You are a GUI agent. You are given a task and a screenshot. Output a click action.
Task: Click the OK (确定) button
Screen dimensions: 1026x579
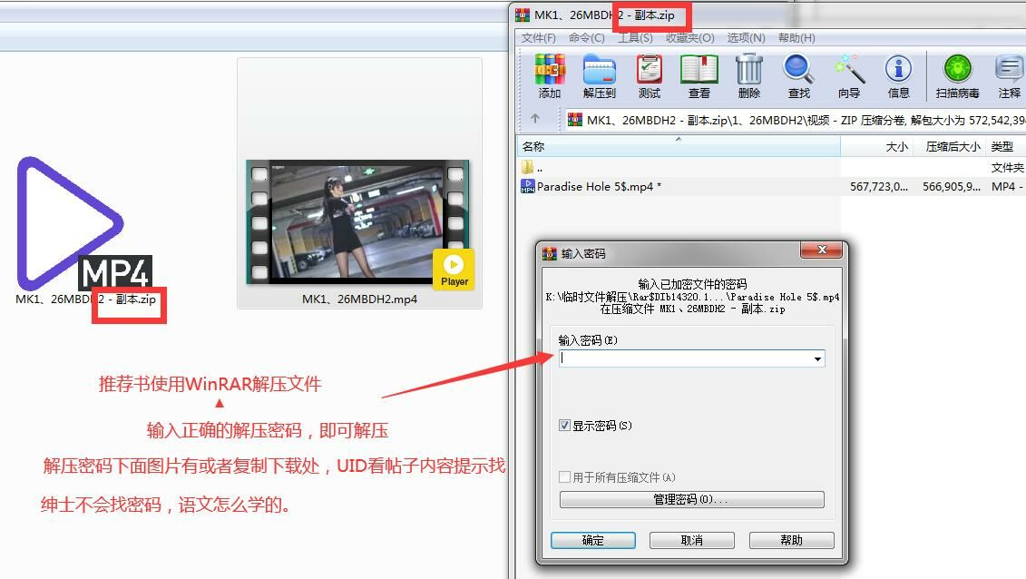[x=592, y=540]
